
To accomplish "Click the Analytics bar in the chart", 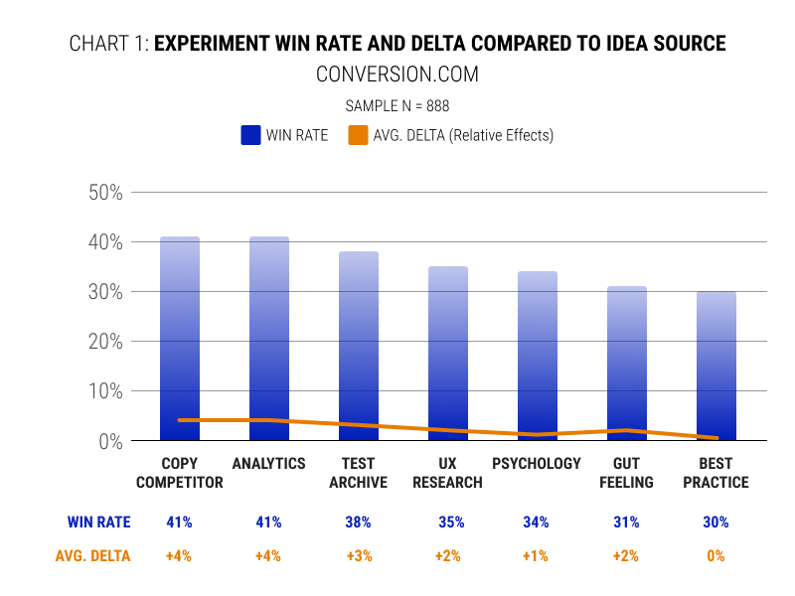I will [x=269, y=338].
